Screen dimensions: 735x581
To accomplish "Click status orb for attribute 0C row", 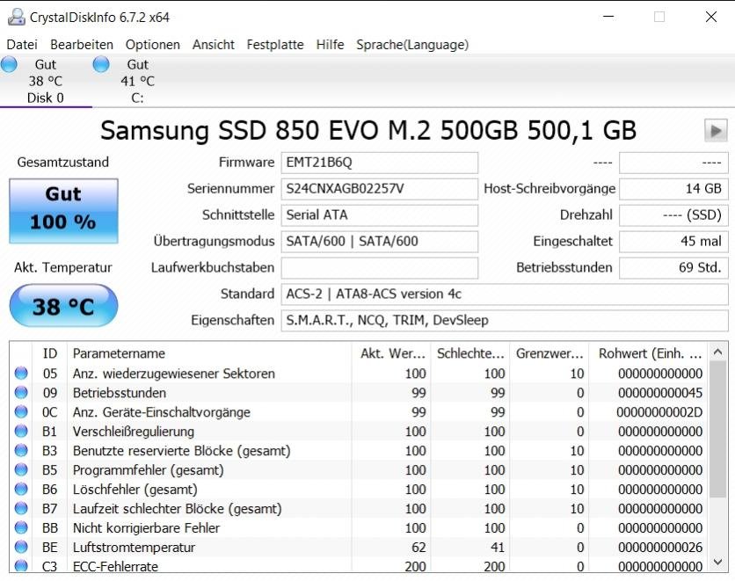I will coord(21,411).
